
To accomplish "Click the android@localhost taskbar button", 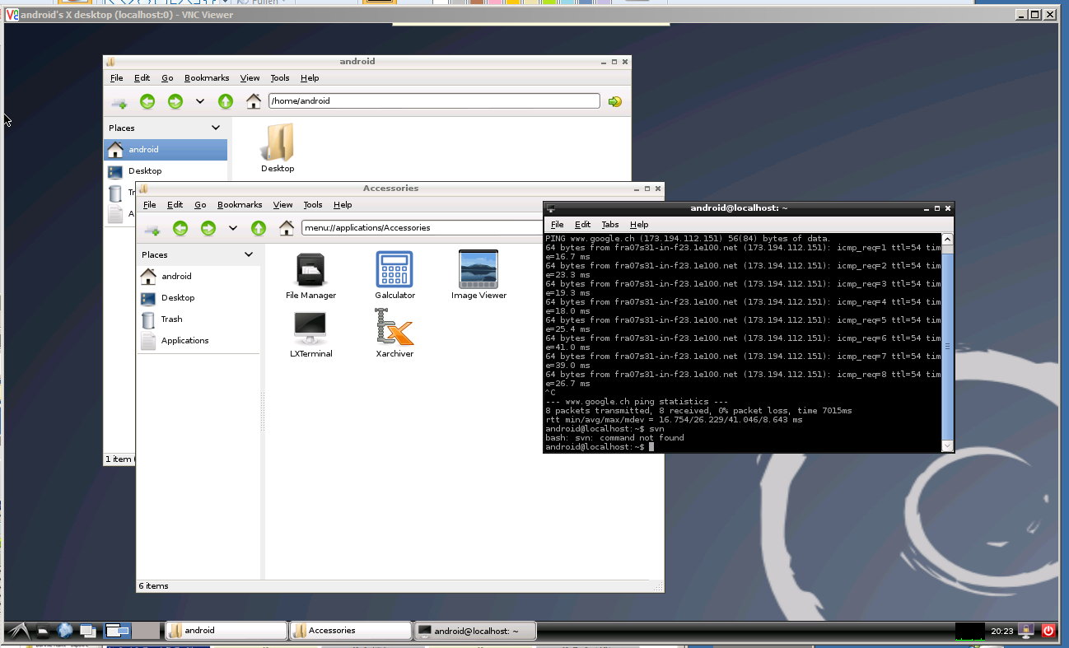I will [475, 631].
